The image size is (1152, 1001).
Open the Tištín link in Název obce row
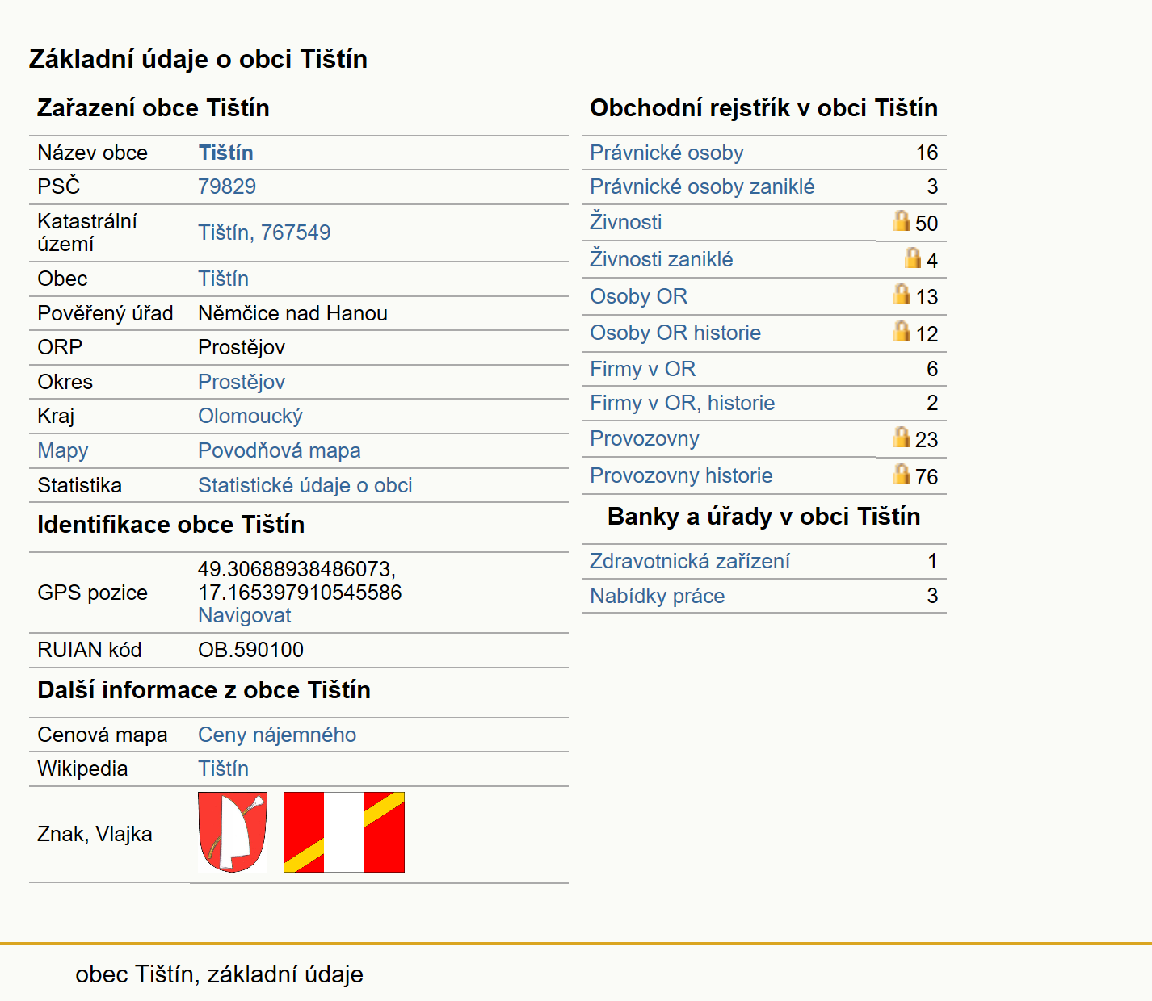[x=226, y=153]
